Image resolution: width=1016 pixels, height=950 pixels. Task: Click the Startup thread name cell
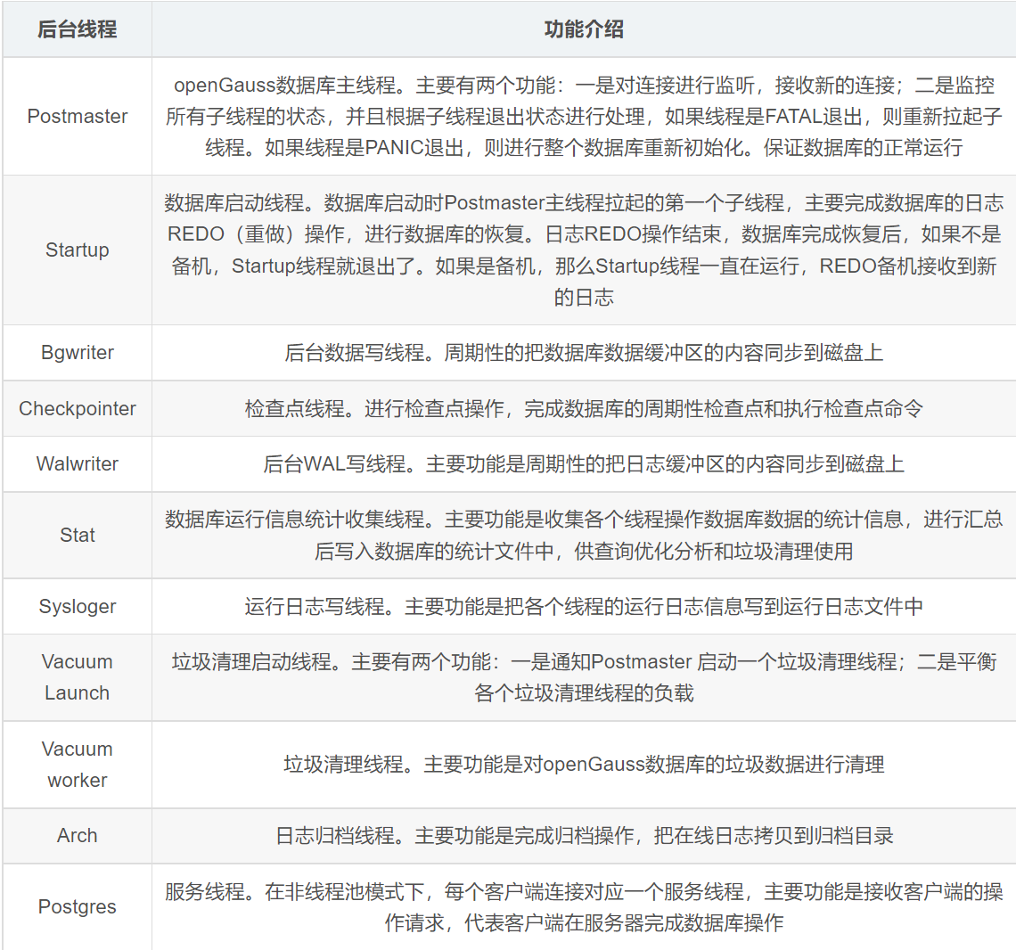(78, 250)
